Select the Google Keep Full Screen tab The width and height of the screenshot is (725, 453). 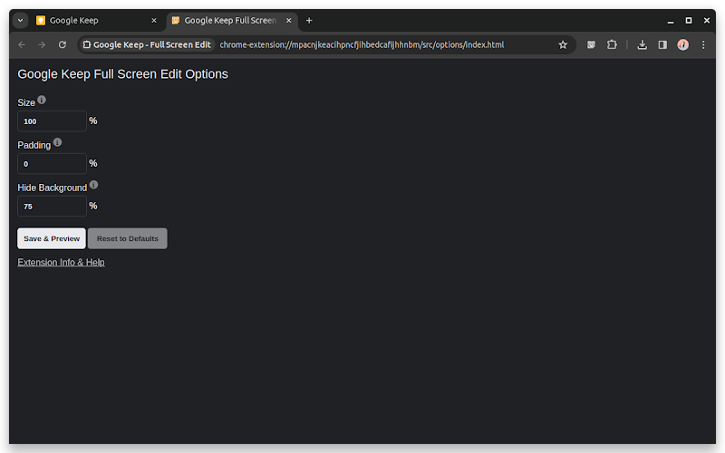click(x=232, y=20)
